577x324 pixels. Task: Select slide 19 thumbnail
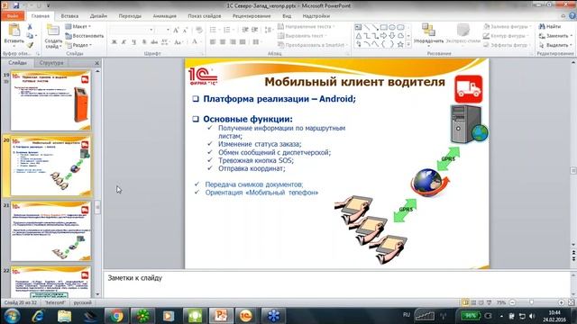50,101
